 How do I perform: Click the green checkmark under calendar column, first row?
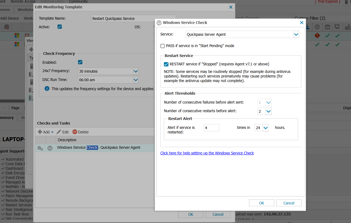coord(327,36)
